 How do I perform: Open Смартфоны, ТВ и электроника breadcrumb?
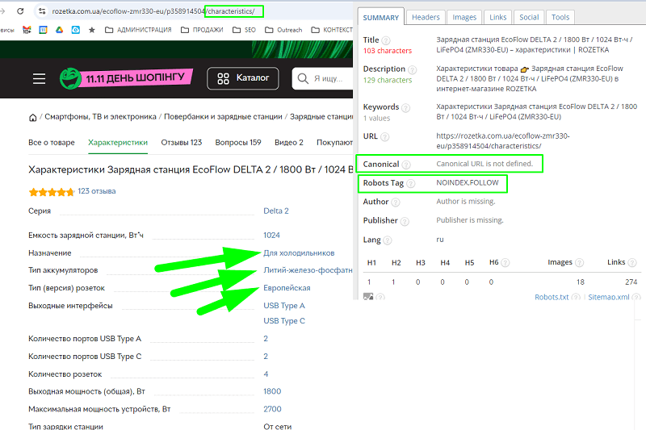point(100,117)
